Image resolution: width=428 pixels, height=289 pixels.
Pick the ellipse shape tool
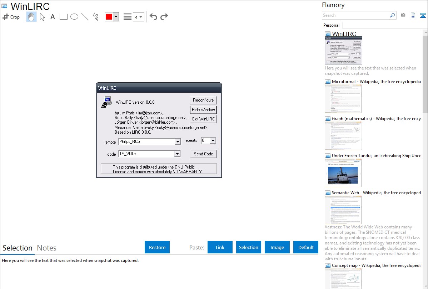coord(74,17)
